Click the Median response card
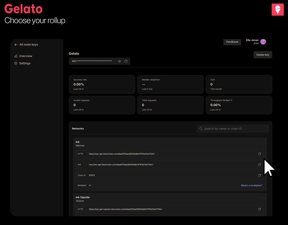Viewport: 288px width, 225px height. (x=171, y=84)
